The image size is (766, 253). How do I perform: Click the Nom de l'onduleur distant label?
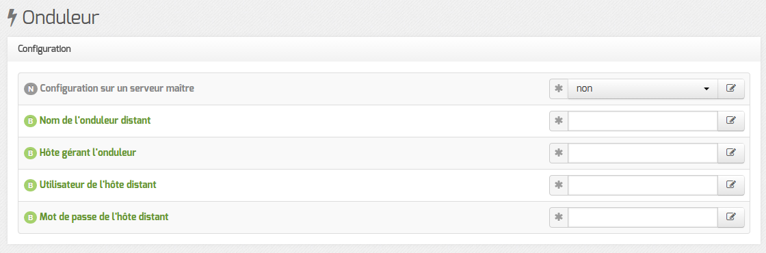click(95, 120)
